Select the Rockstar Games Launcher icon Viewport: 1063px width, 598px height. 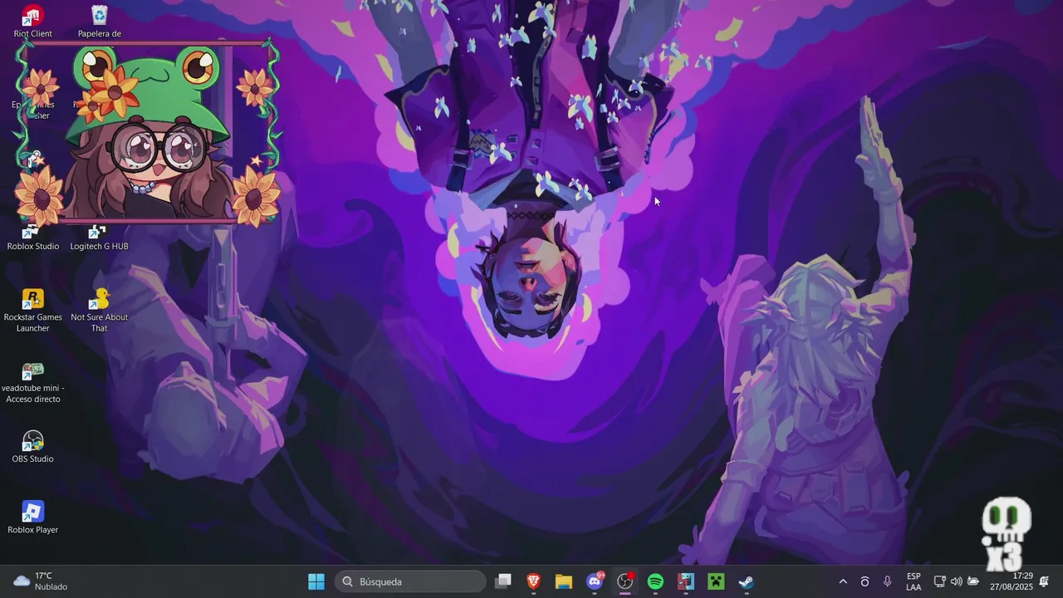tap(33, 311)
